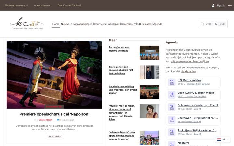Focus the Zoeken search field

(213, 24)
